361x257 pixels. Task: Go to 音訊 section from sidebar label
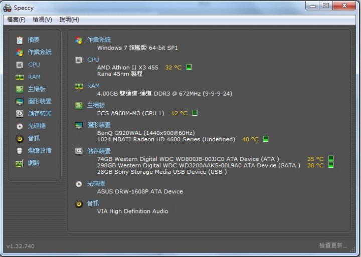(34, 138)
